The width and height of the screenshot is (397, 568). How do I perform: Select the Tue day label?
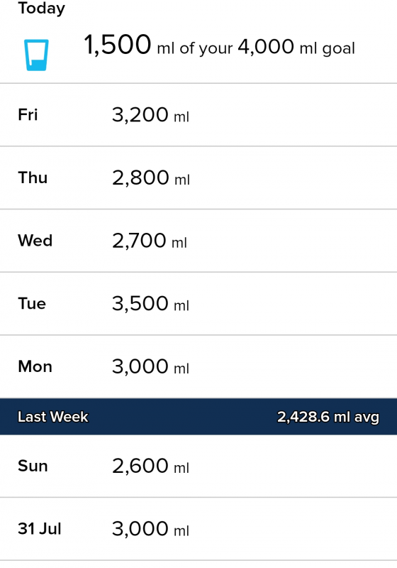pos(32,304)
